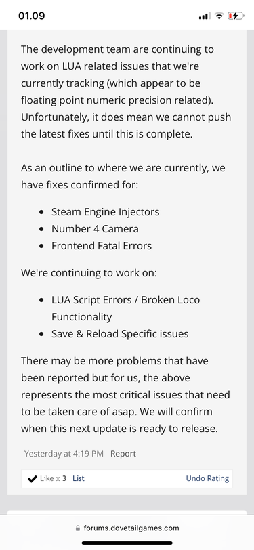This screenshot has height=550, width=254.
Task: Open the List of likes
Action: (x=79, y=478)
